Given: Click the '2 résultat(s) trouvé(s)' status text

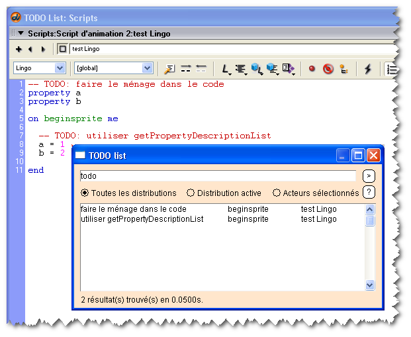Looking at the screenshot, I should tap(142, 299).
